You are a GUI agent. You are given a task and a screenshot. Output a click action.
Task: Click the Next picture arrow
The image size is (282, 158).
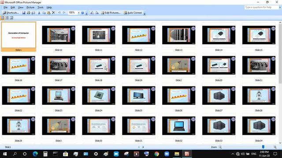[143, 147]
